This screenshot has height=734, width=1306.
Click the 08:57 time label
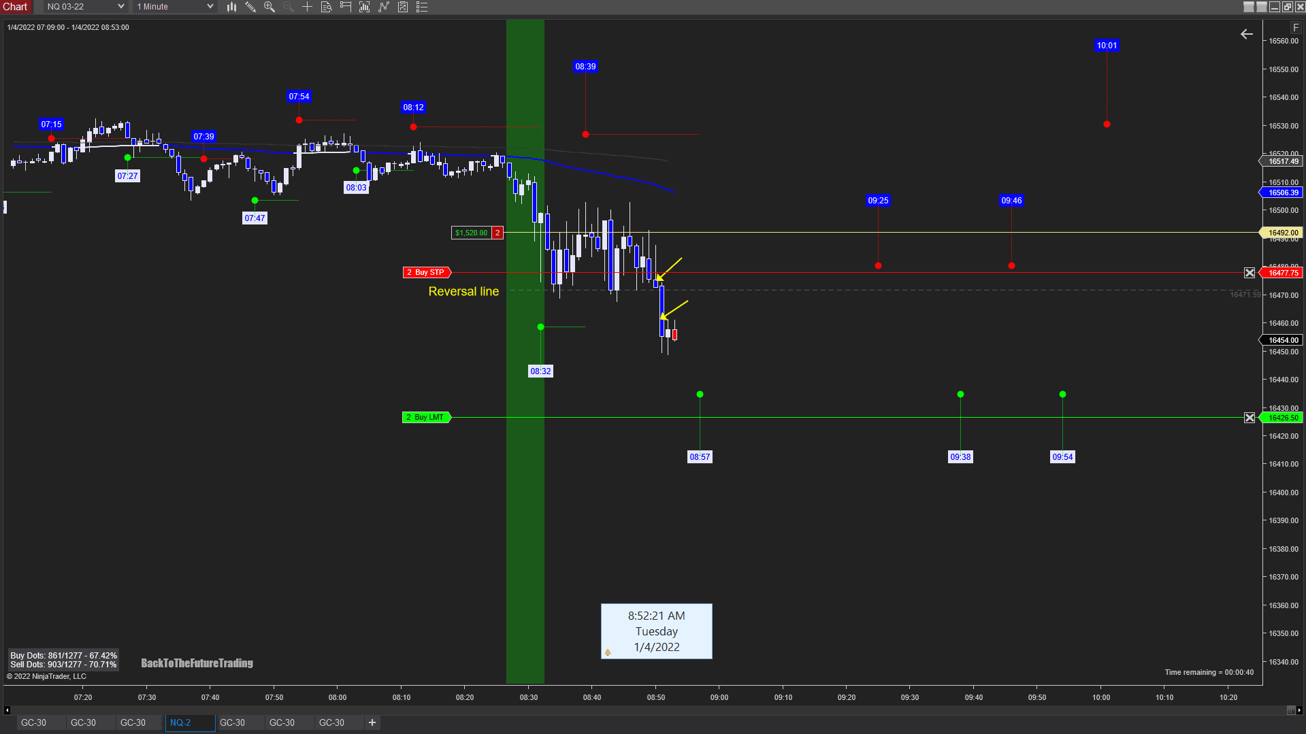coord(700,457)
